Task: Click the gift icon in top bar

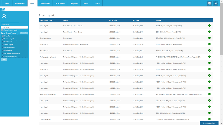Action: coord(210,3)
